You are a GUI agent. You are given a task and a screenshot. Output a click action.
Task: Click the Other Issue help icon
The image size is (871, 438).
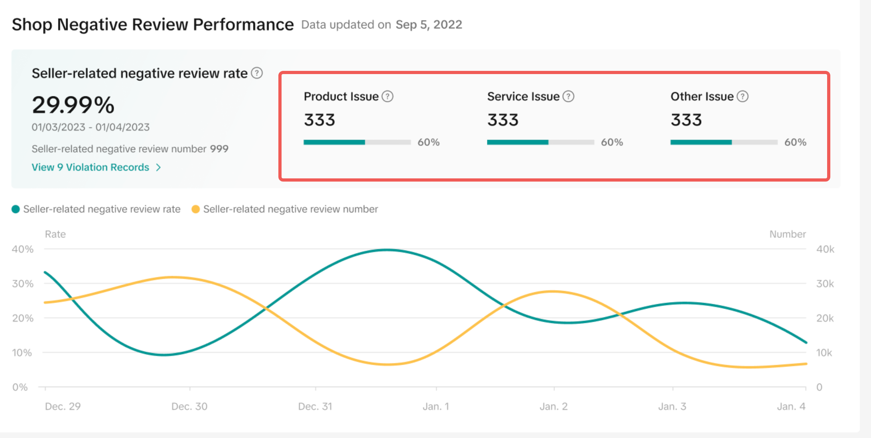click(x=742, y=96)
